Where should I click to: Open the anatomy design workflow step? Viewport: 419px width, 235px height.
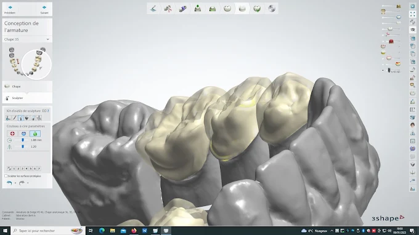(x=227, y=9)
